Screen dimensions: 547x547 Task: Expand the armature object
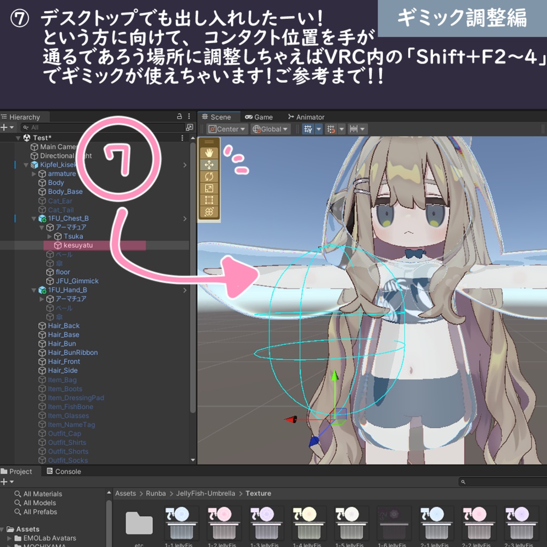[34, 174]
